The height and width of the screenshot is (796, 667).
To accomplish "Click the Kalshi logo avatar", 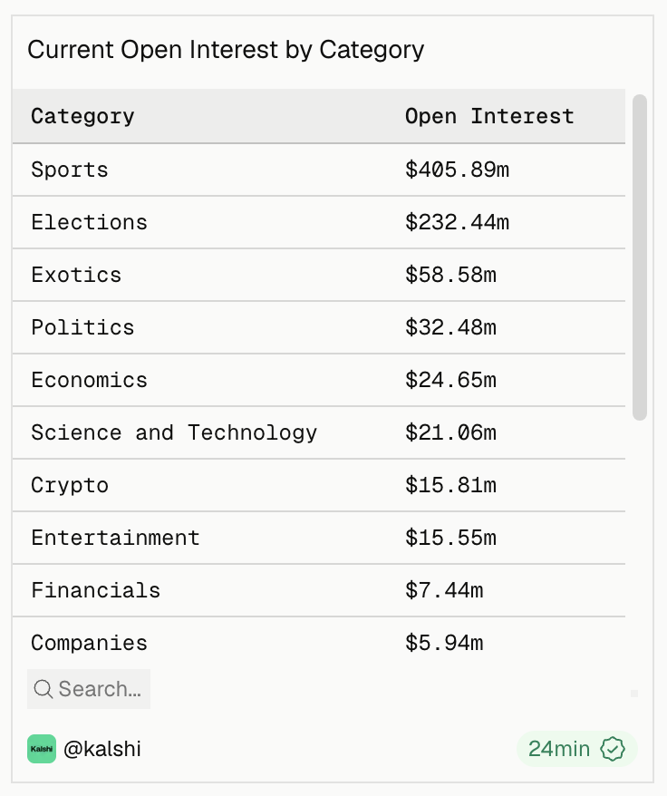I will [x=42, y=749].
